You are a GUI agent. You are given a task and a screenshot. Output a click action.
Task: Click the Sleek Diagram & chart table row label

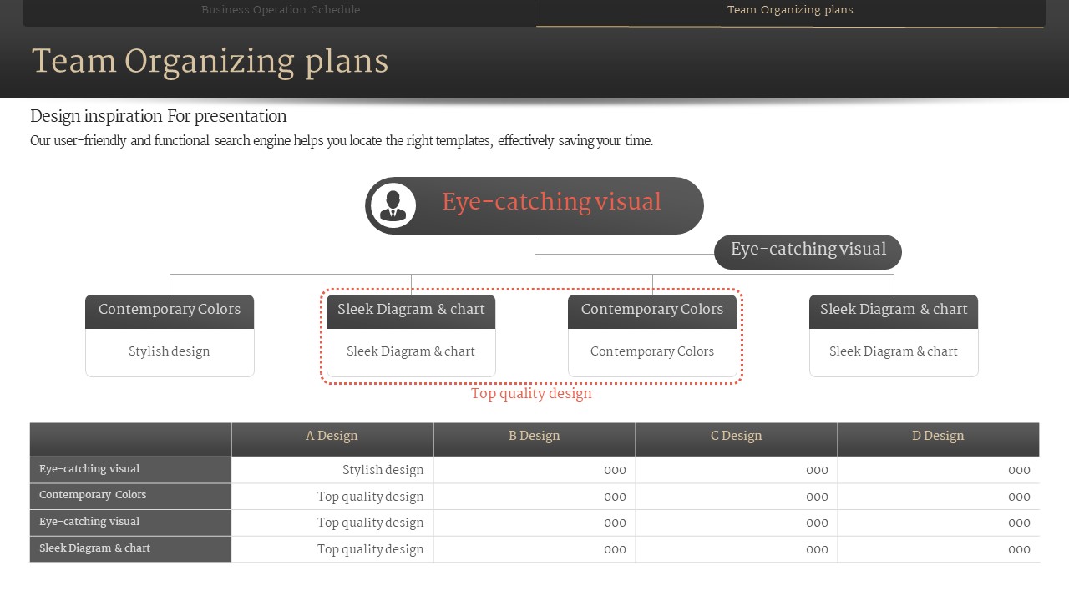pyautogui.click(x=94, y=548)
